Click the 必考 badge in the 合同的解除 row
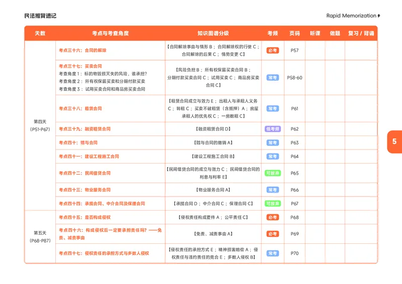This screenshot has height=284, width=402. [272, 51]
